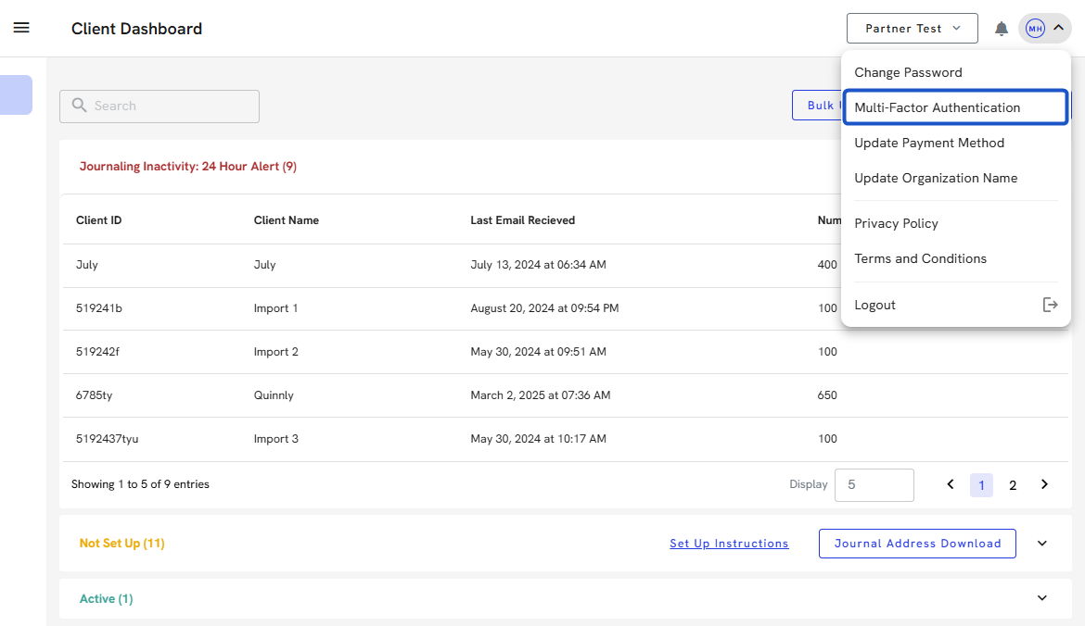
Task: Expand the Not Set Up section
Action: coord(1041,544)
